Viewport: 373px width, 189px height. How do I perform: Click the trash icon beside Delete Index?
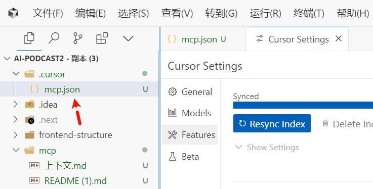coord(325,123)
